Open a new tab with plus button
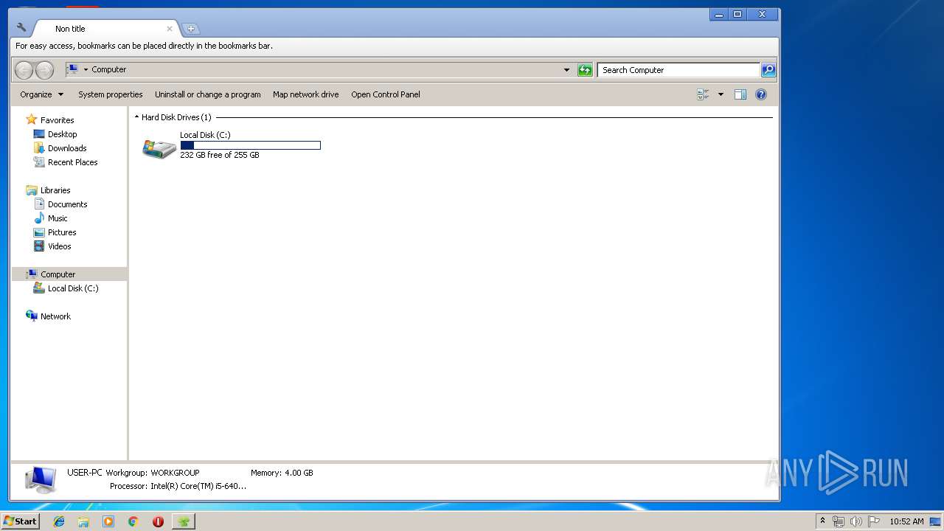 (x=191, y=29)
